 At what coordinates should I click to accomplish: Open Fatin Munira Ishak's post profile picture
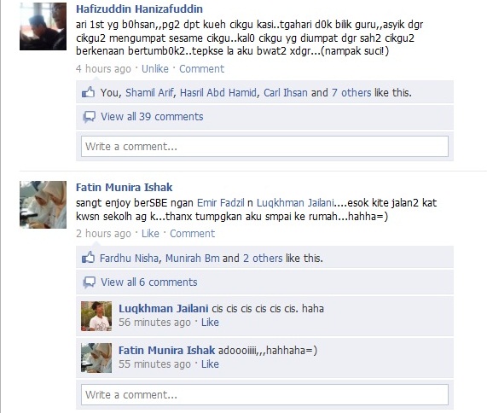43,205
